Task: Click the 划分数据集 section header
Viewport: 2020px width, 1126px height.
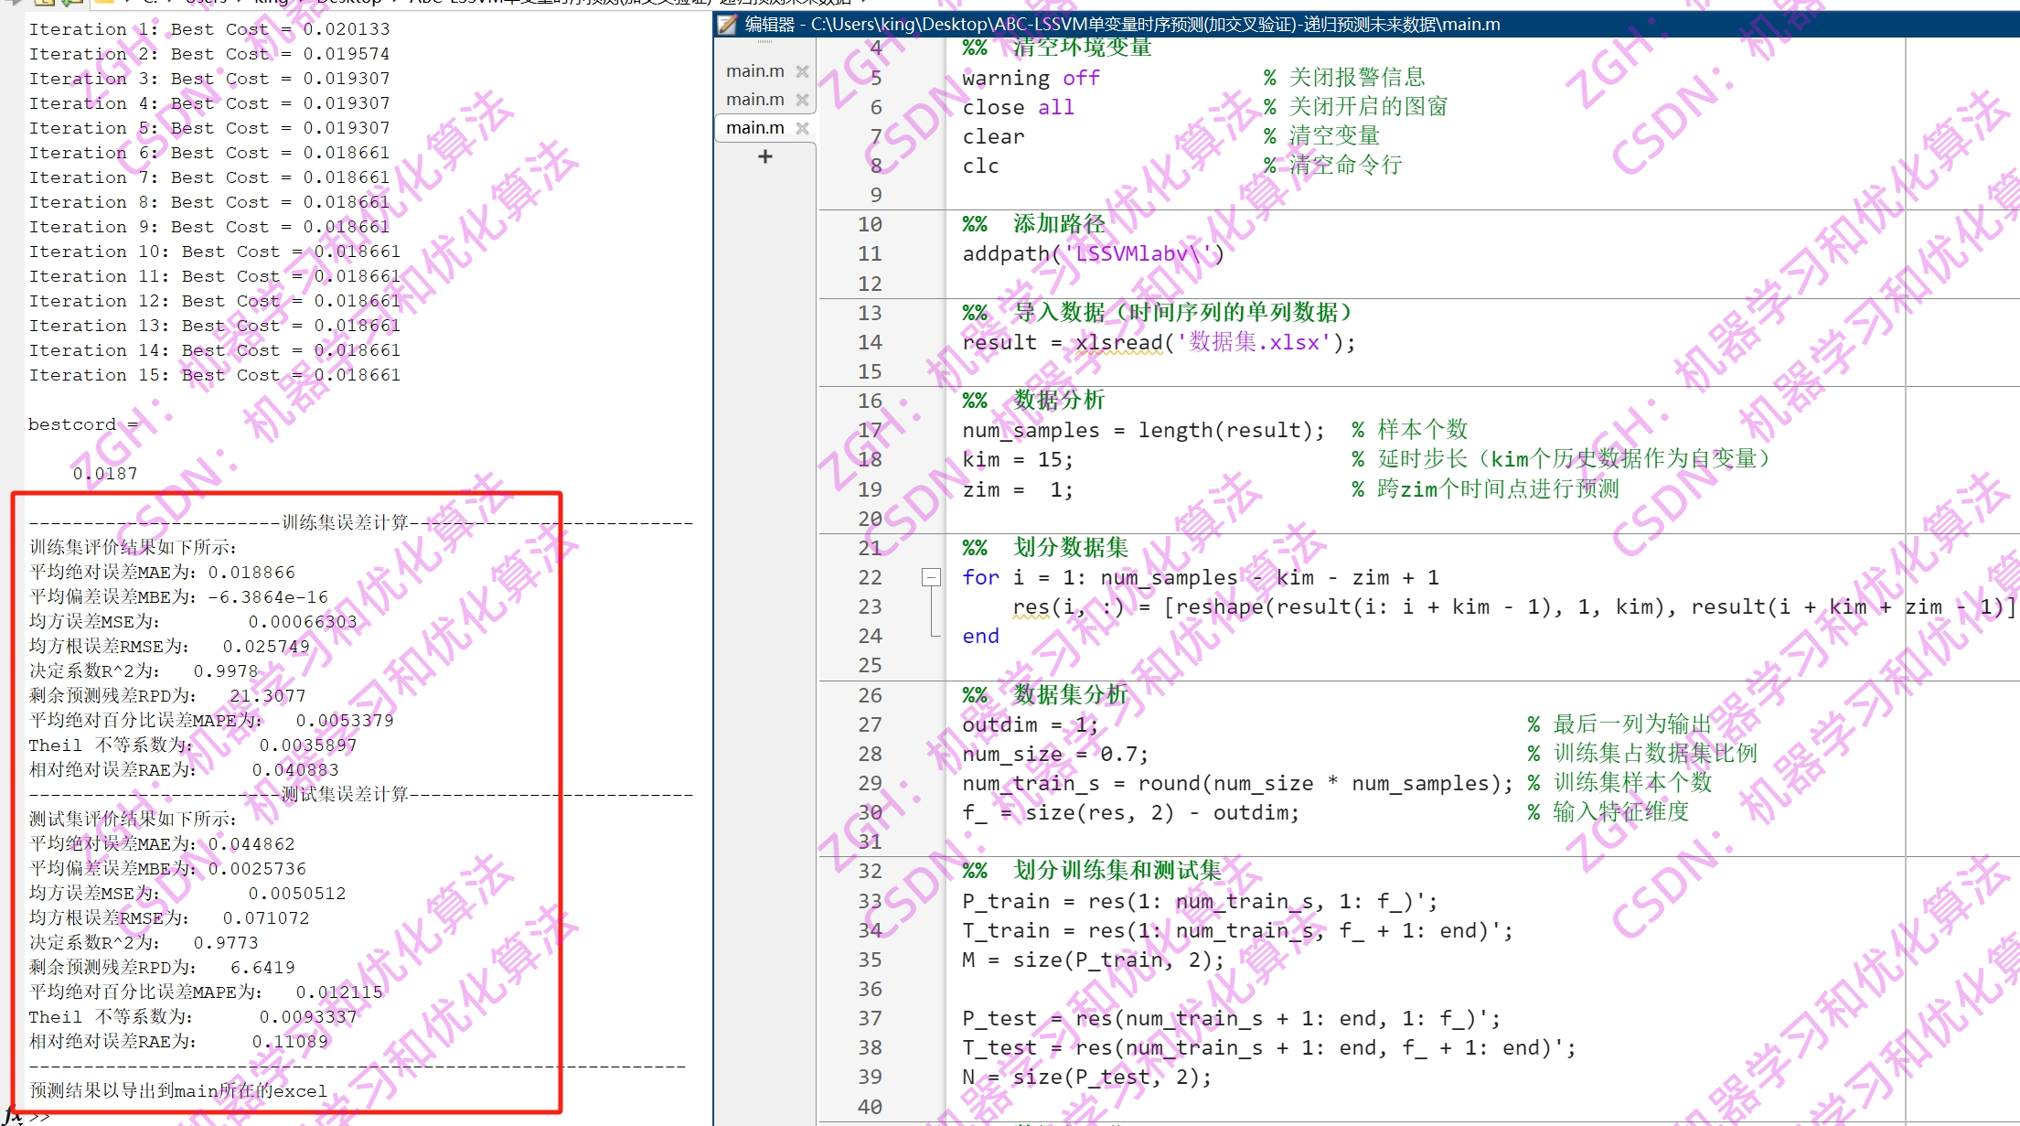Action: click(1070, 548)
